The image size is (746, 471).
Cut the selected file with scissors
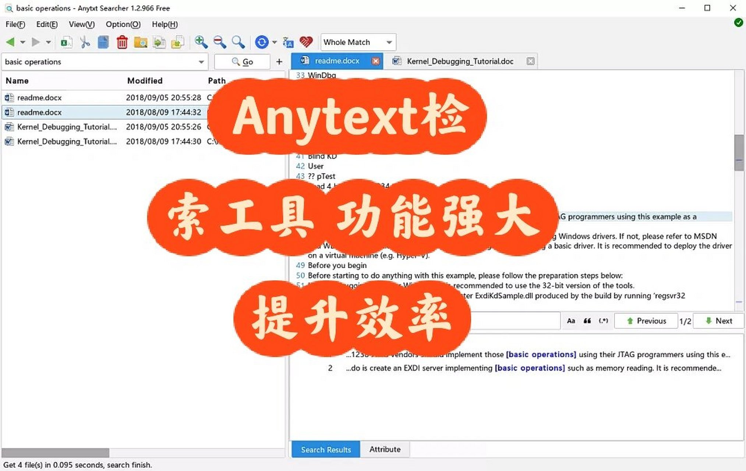[85, 42]
